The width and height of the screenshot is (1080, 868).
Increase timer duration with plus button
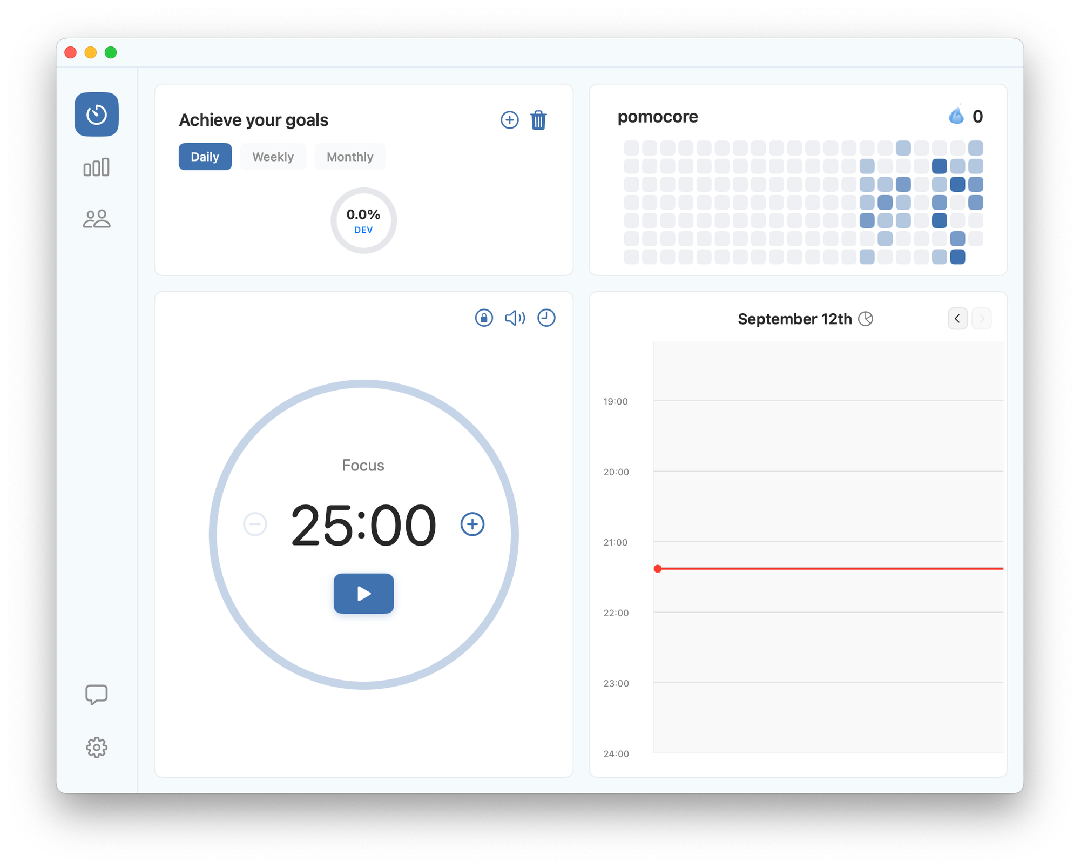(x=472, y=524)
